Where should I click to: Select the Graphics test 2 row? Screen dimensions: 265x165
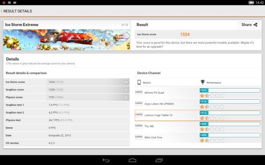pos(66,113)
